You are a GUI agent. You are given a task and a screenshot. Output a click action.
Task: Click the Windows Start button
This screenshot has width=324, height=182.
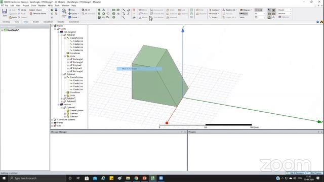(x=4, y=178)
